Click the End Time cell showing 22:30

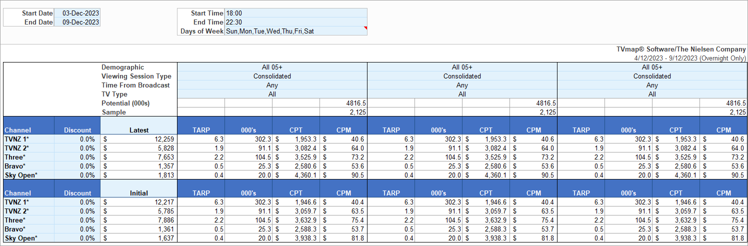click(x=295, y=22)
